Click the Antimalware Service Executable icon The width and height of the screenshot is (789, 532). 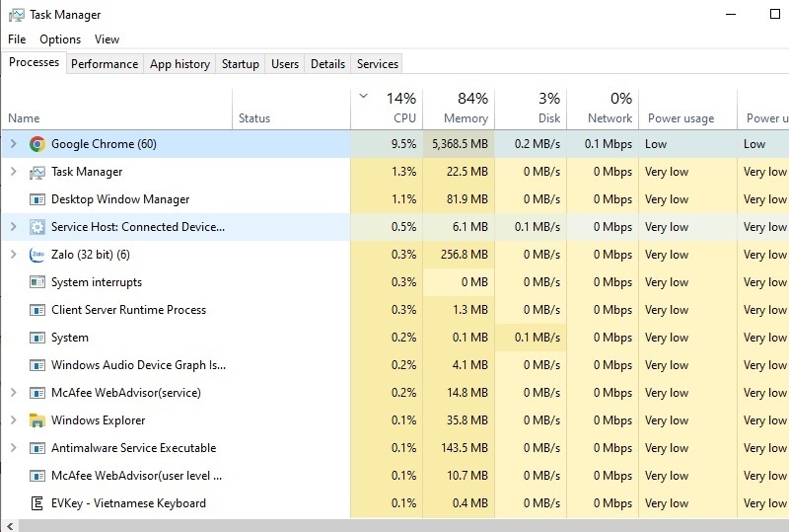[37, 448]
